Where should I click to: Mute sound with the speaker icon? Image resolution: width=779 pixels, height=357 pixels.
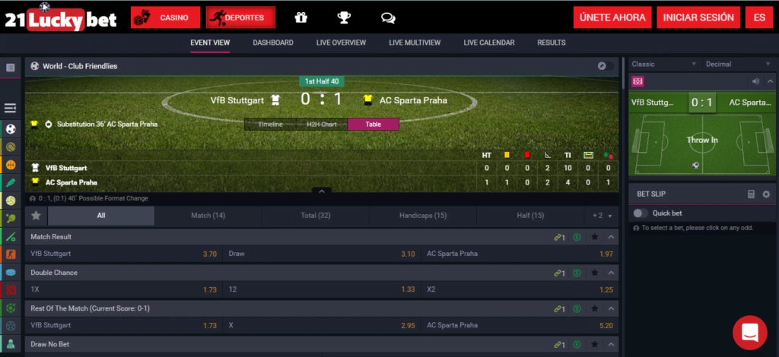tap(756, 81)
